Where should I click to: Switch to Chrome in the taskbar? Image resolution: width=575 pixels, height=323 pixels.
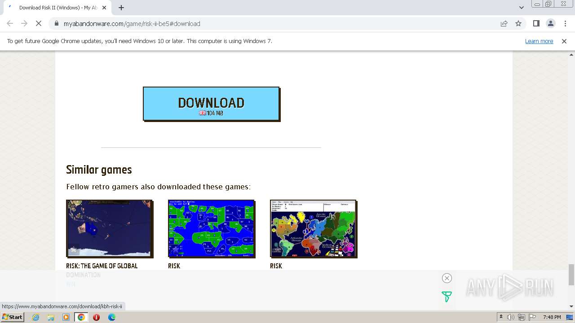(x=81, y=317)
